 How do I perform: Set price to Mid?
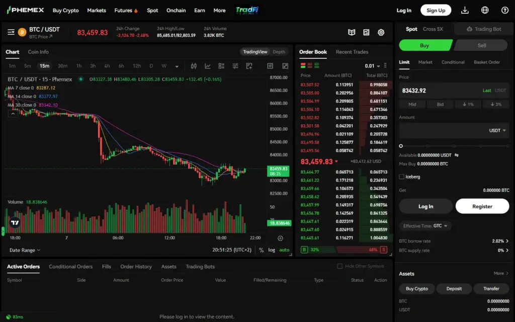[x=412, y=104]
